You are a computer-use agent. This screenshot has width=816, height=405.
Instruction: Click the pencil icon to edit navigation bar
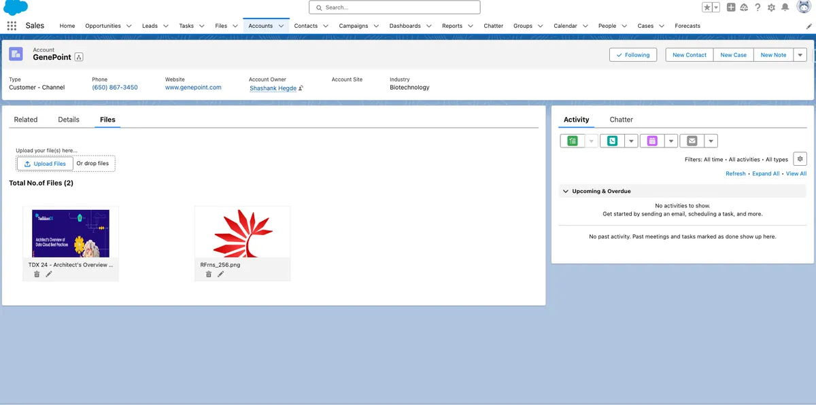click(x=809, y=26)
